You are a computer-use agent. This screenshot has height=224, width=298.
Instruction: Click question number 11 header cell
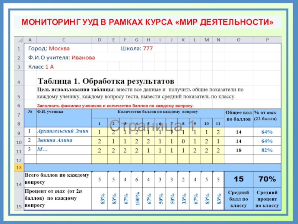pos(218,124)
